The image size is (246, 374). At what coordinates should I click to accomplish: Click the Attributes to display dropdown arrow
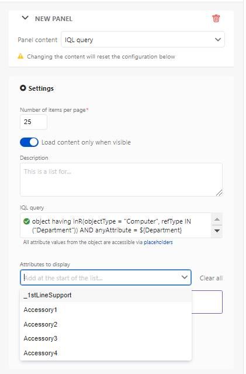(x=185, y=277)
